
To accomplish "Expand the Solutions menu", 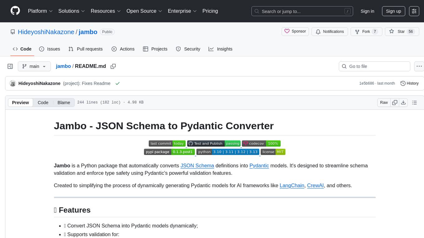I will [x=72, y=11].
